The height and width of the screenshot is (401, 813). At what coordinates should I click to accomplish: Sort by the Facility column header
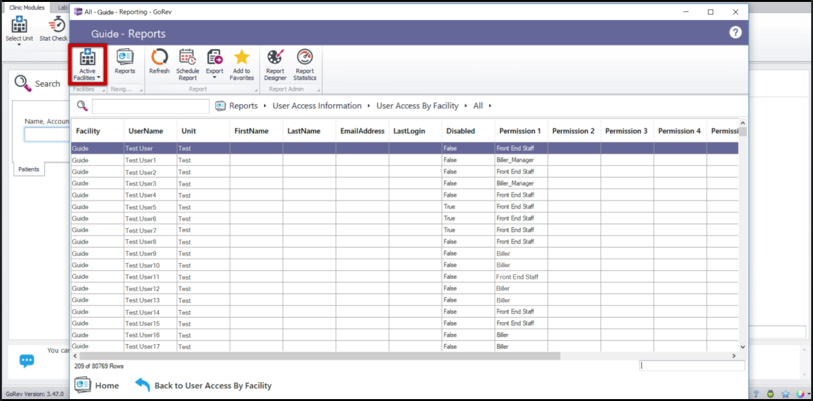click(97, 131)
